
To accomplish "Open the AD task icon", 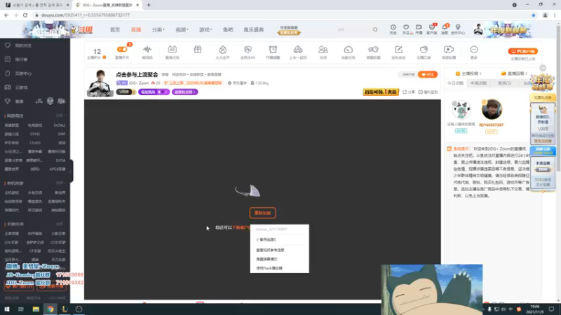I will tap(172, 49).
